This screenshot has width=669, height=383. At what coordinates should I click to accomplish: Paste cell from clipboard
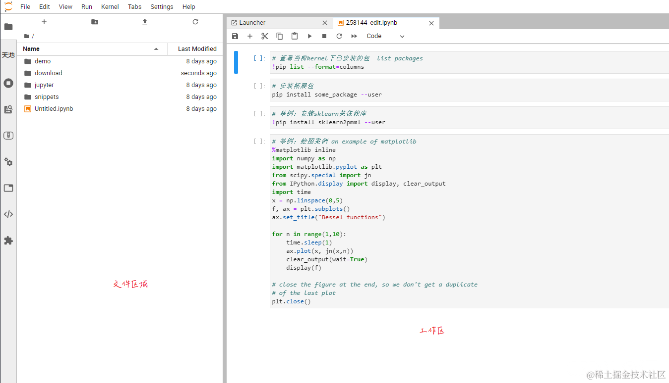(295, 36)
